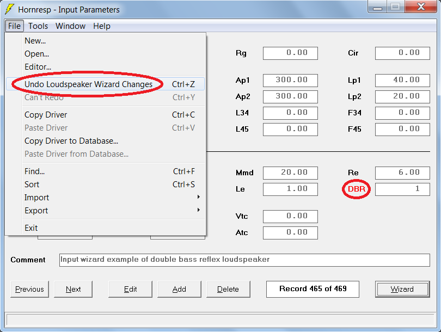Expand the Import submenu
Image resolution: width=441 pixels, height=332 pixels.
click(105, 198)
